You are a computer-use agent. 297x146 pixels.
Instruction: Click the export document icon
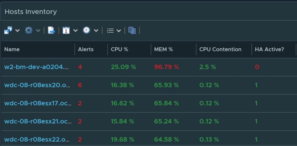click(x=51, y=30)
